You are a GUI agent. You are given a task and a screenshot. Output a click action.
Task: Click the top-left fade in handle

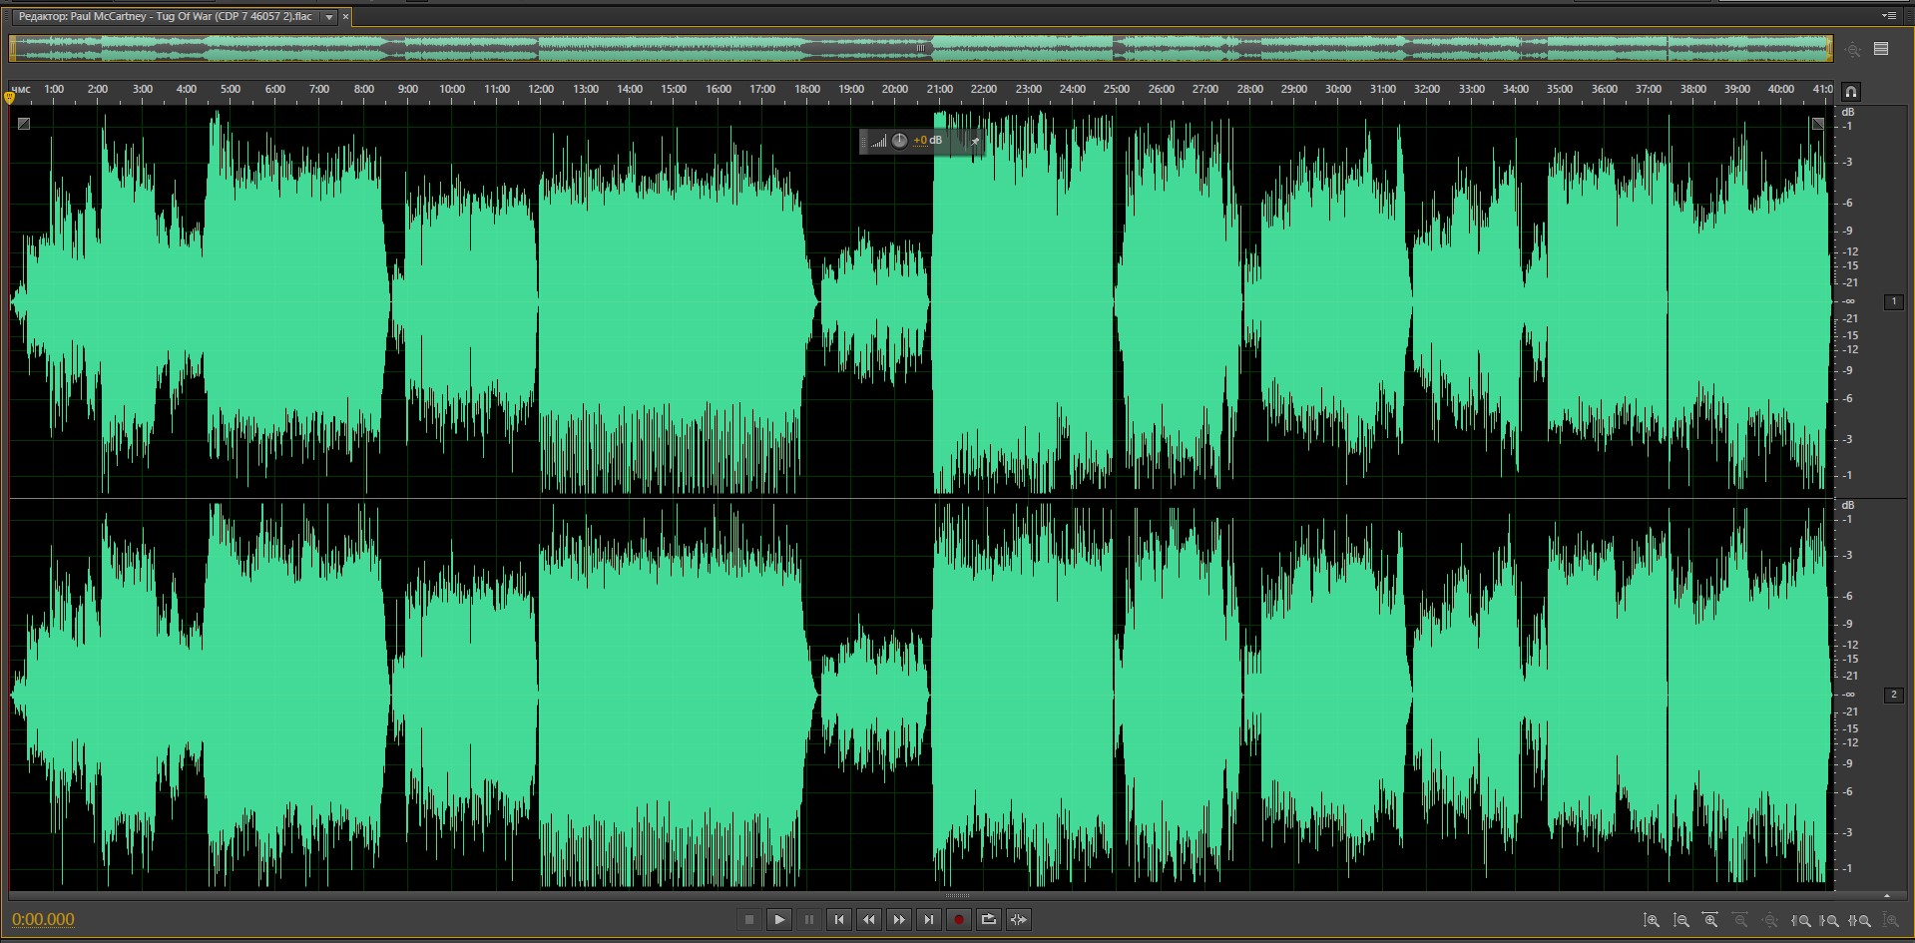point(24,124)
